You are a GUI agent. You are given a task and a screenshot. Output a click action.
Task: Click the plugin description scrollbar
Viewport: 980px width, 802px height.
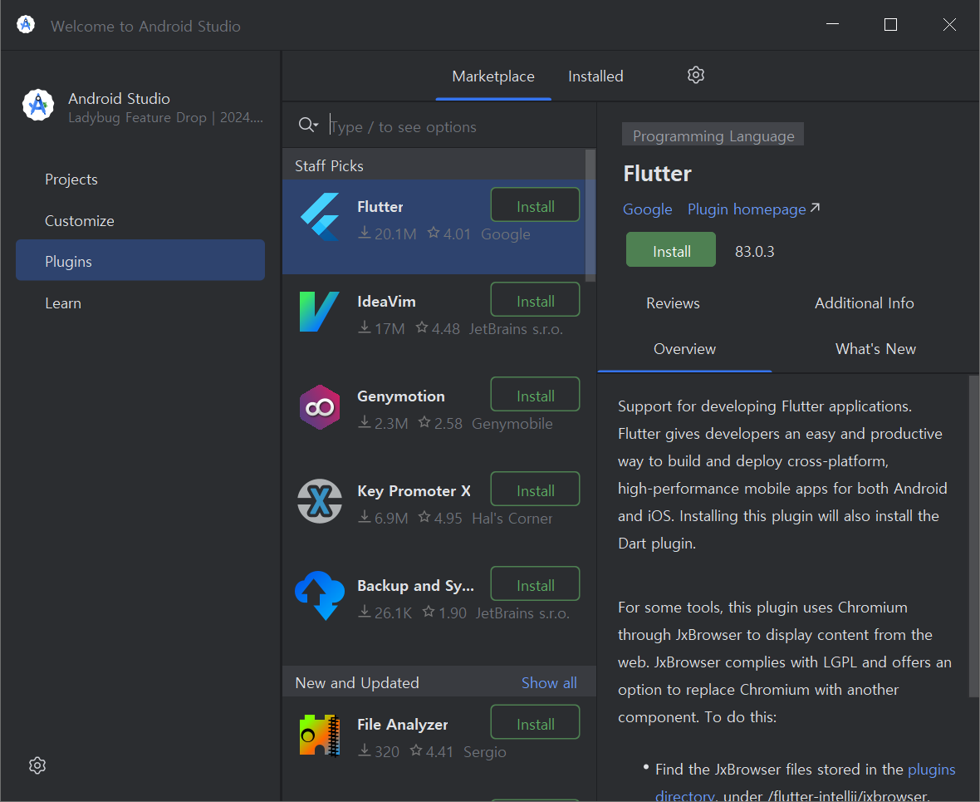coord(973,535)
